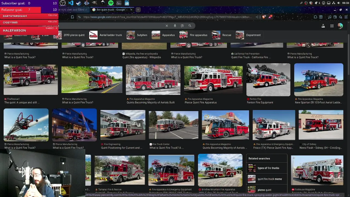
Task: Open the browser extensions puzzle icon
Action: pos(315,17)
